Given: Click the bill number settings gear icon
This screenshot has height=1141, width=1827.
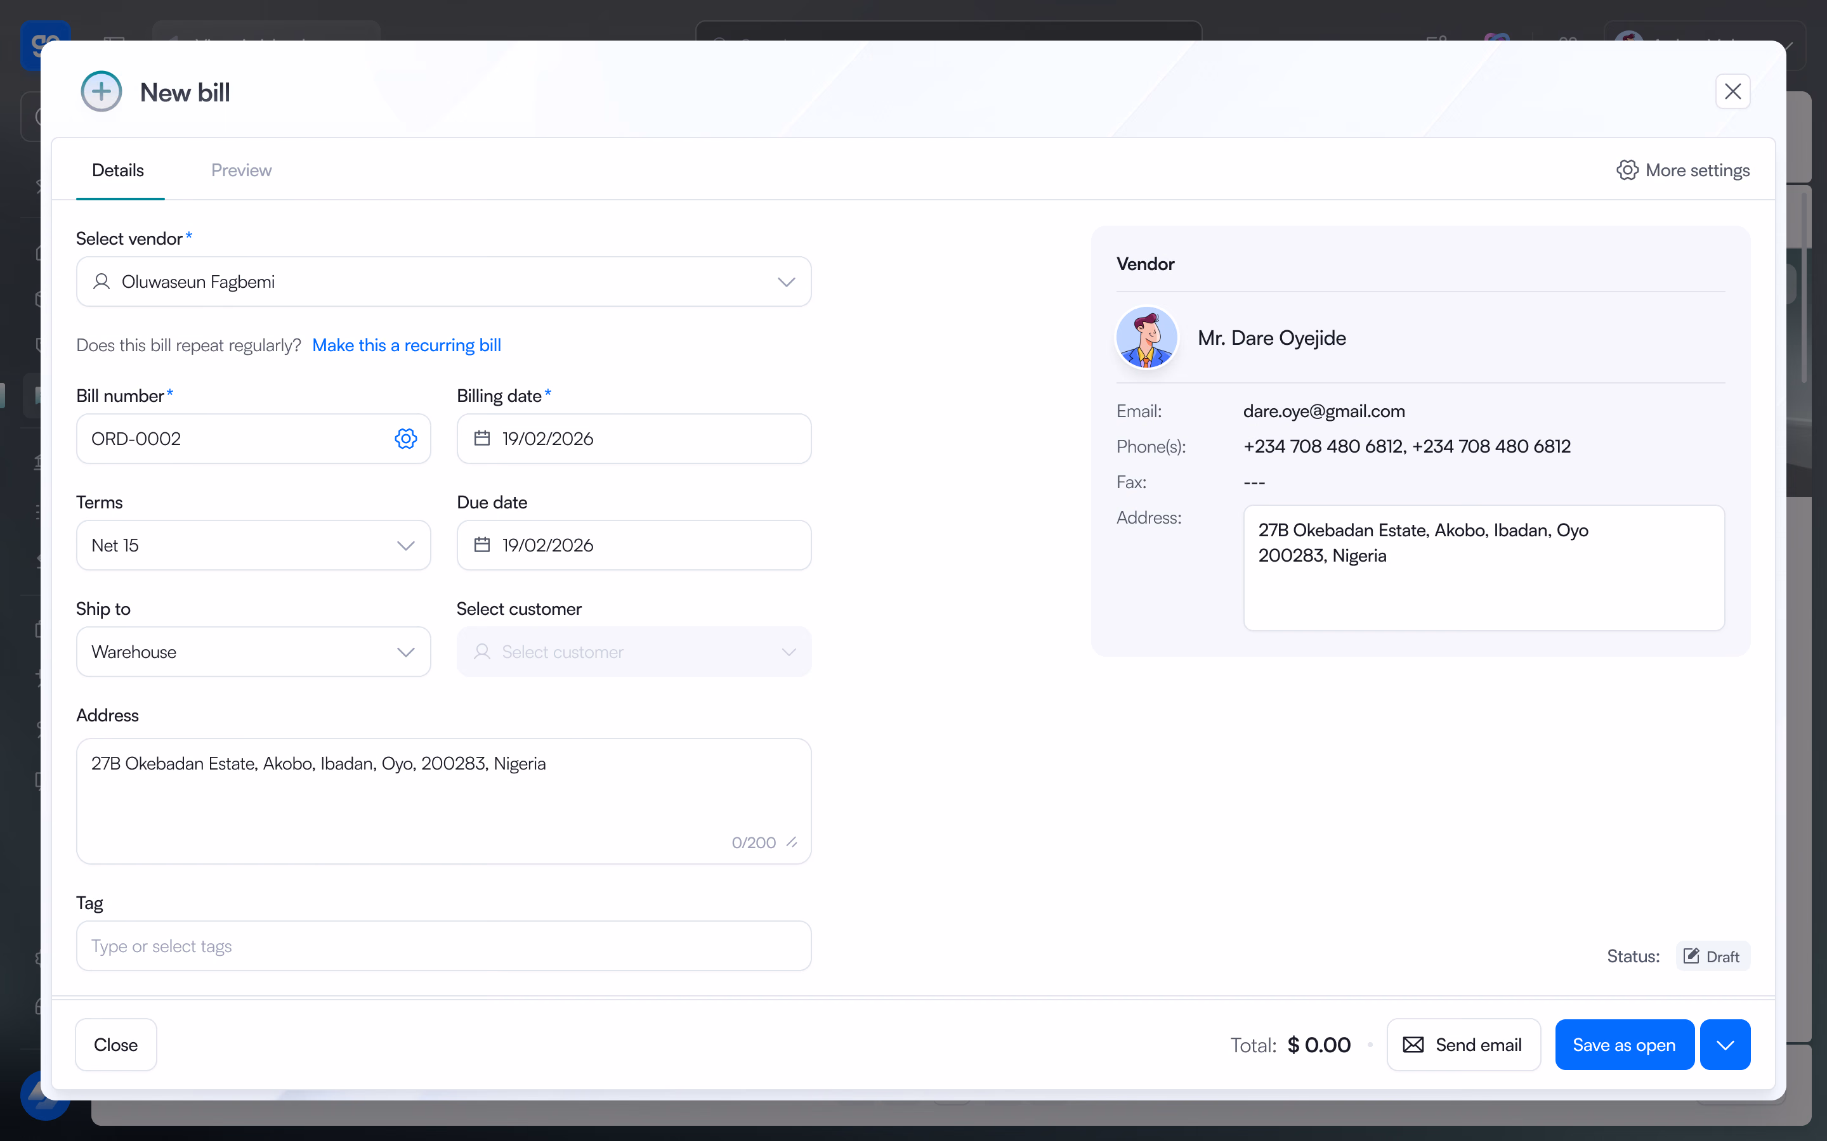Looking at the screenshot, I should [405, 439].
